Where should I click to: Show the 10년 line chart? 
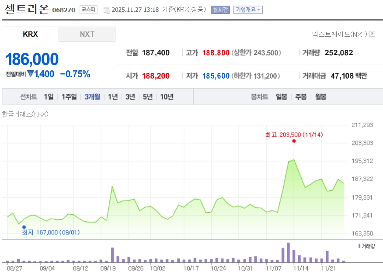click(167, 97)
